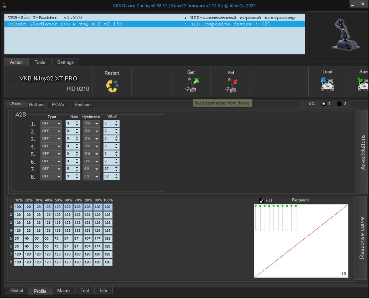The height and width of the screenshot is (298, 369).
Task: Open the Macro bottom tab
Action: pos(63,290)
